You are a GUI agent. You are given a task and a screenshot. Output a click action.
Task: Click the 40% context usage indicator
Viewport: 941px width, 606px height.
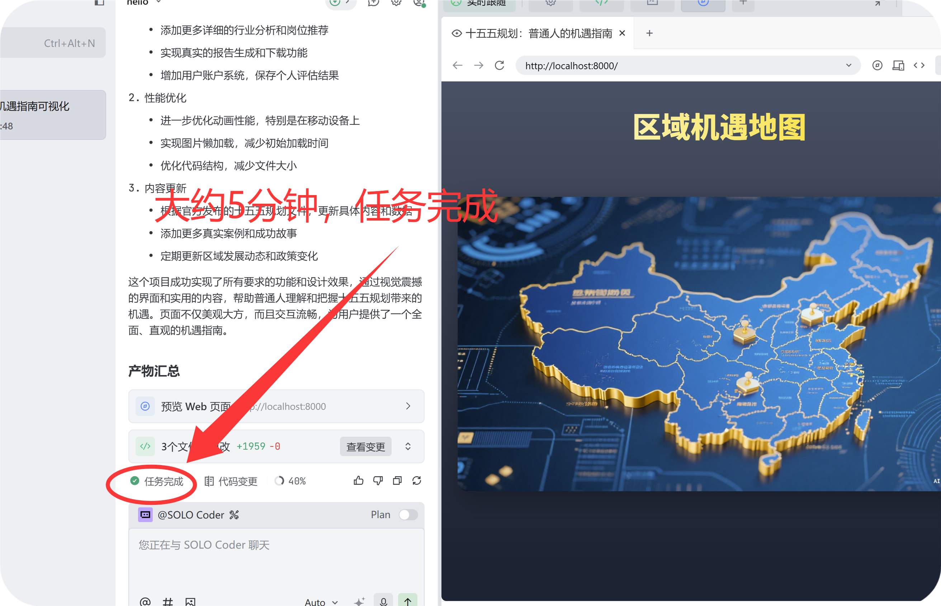tap(290, 481)
